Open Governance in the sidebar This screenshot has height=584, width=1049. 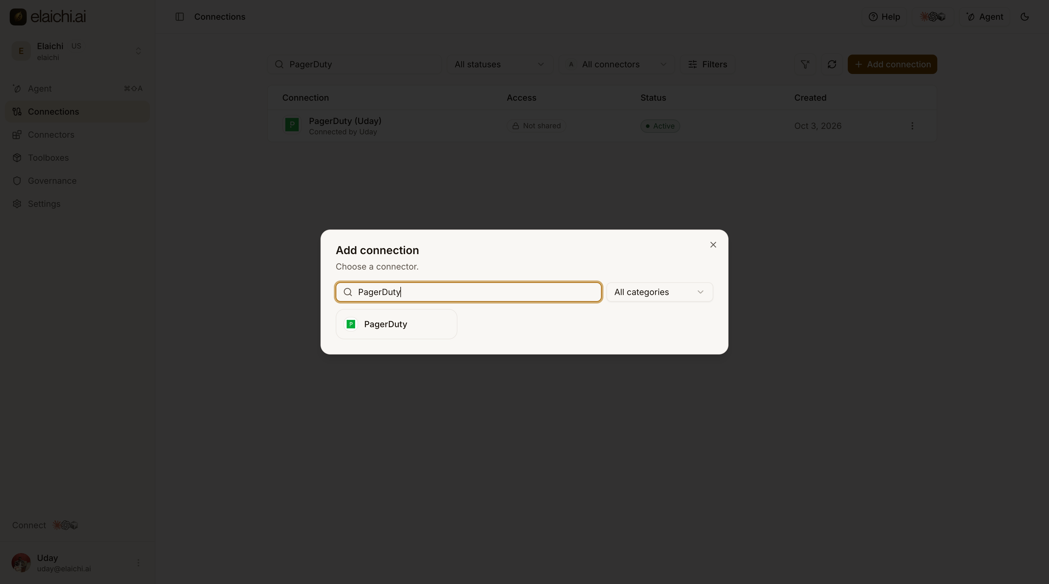[77, 181]
